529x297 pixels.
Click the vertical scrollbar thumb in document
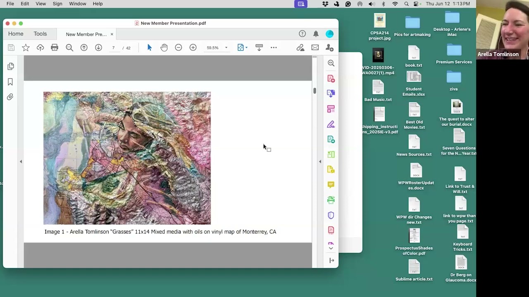pyautogui.click(x=315, y=91)
